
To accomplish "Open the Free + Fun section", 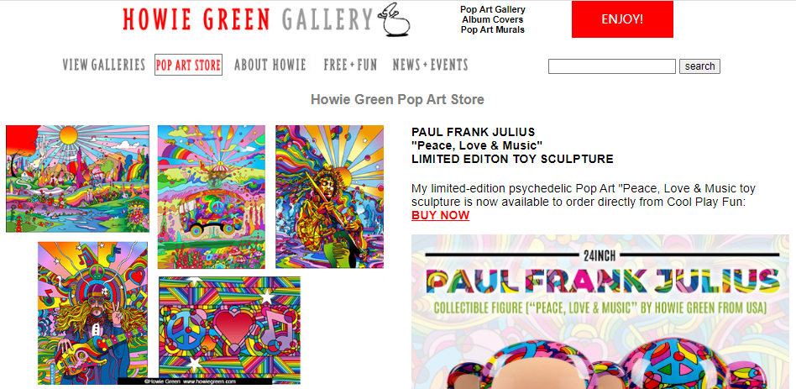I will (350, 65).
